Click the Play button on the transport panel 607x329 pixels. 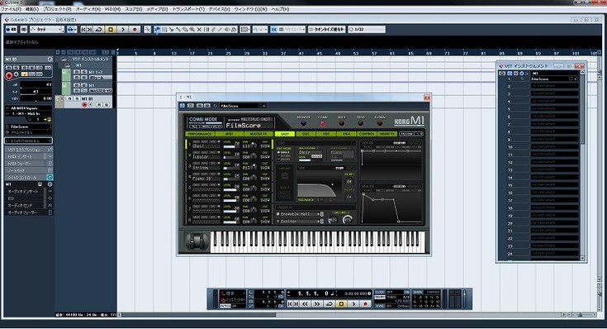point(353,304)
